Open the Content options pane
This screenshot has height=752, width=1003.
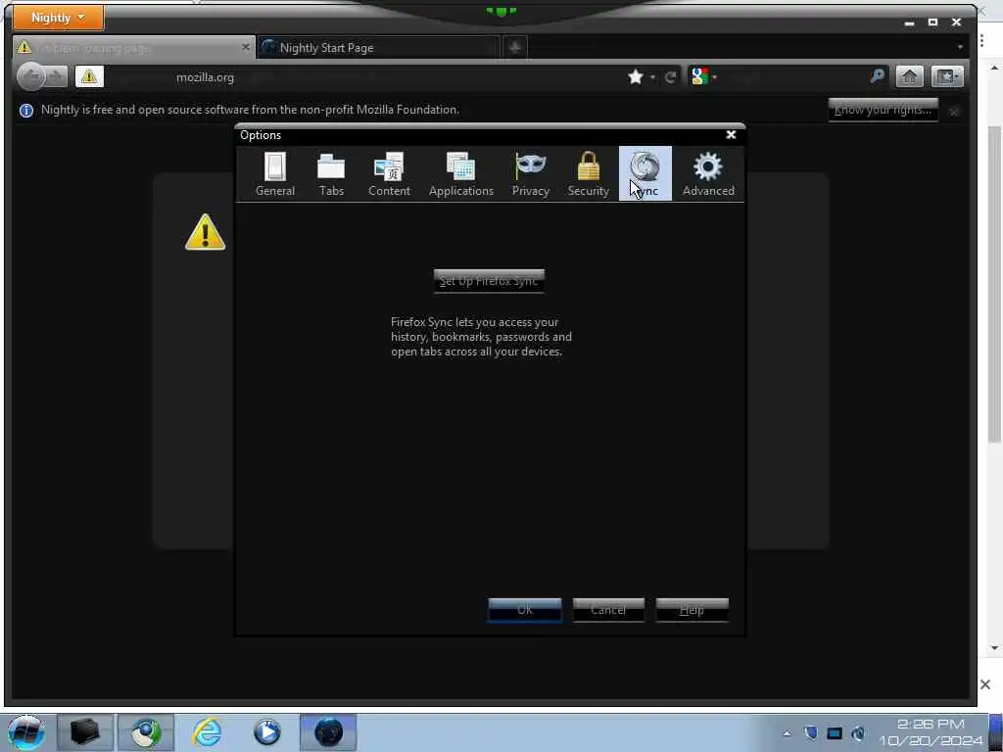389,174
